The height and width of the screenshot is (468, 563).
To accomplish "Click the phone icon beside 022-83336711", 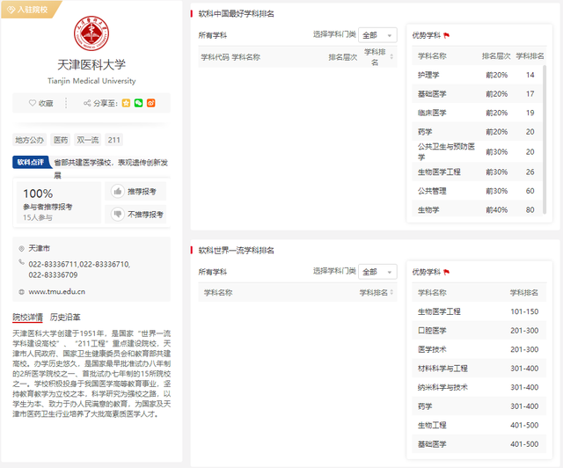I will pos(21,262).
